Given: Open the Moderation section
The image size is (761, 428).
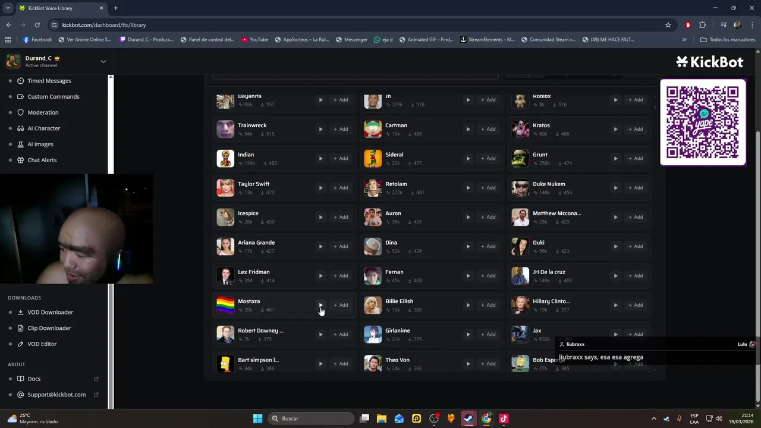Looking at the screenshot, I should [x=43, y=112].
